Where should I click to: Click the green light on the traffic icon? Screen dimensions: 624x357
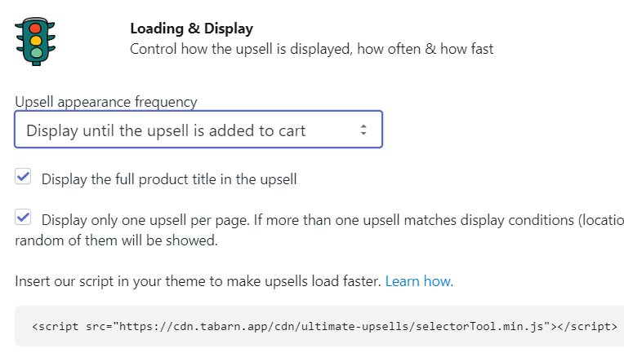[35, 53]
